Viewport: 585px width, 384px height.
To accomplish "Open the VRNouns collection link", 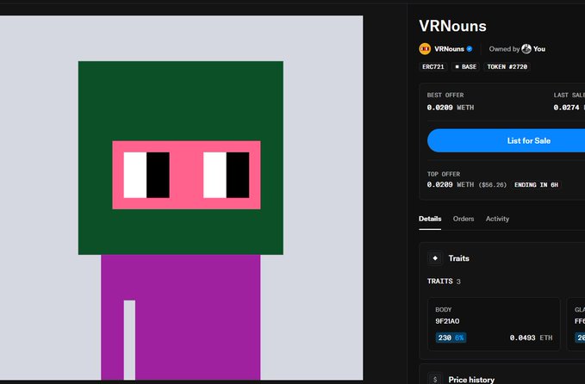I will tap(449, 49).
